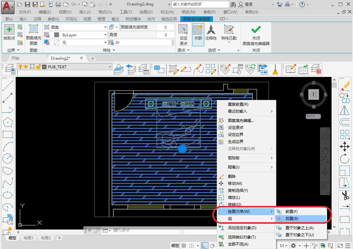Select 图案填充编辑... context menu entry
353x249 pixels.
247,120
